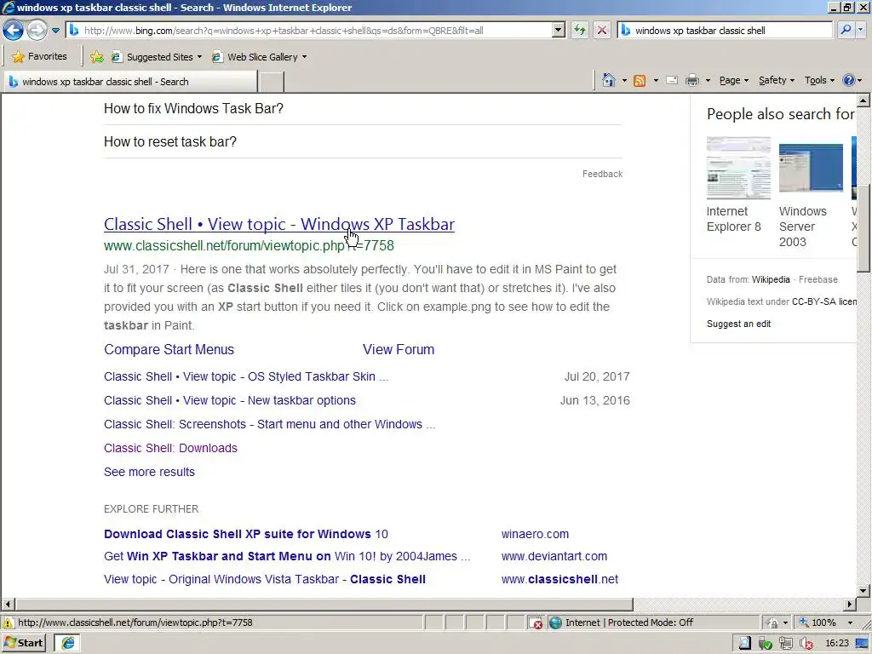Click the winaero.com link
The width and height of the screenshot is (872, 654).
pyautogui.click(x=535, y=535)
